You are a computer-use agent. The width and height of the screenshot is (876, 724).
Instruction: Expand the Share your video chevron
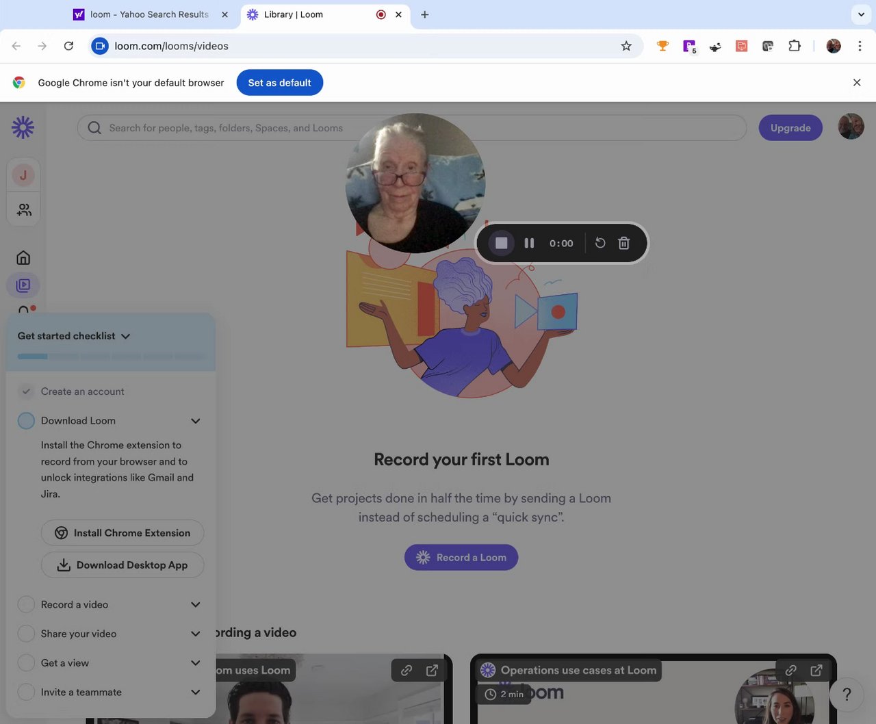[x=196, y=634]
